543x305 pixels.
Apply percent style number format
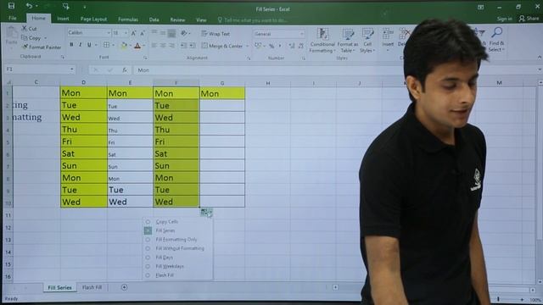point(271,46)
